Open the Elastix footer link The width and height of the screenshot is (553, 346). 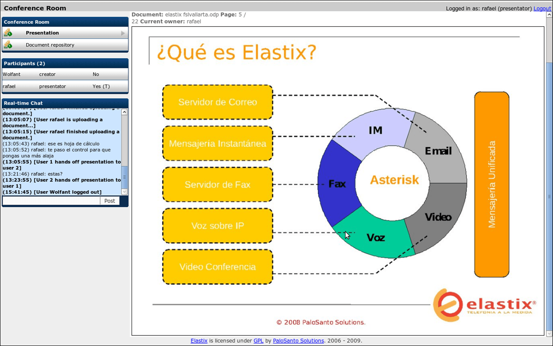pyautogui.click(x=199, y=341)
